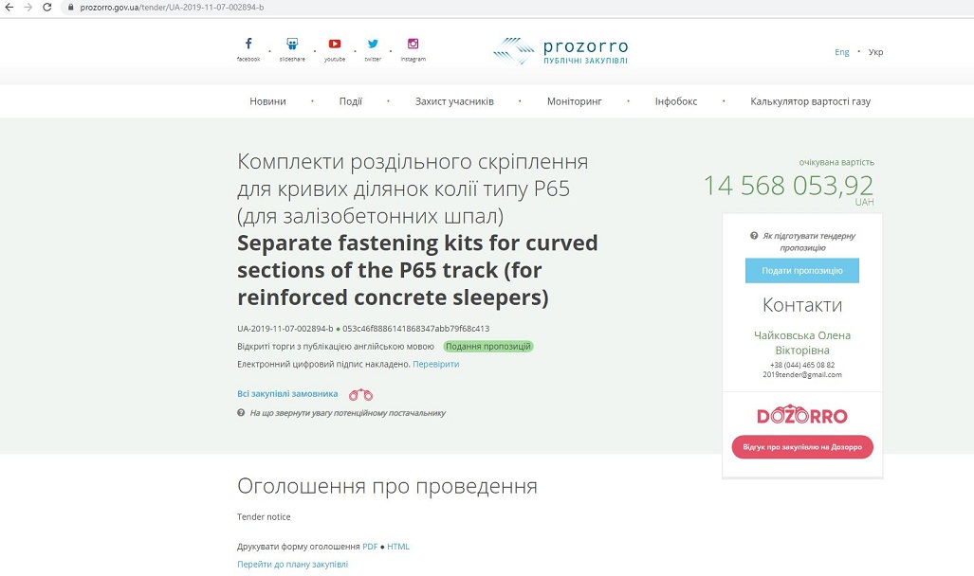Open the PDF announcement form link
Screen dimensions: 974x576
pos(370,547)
